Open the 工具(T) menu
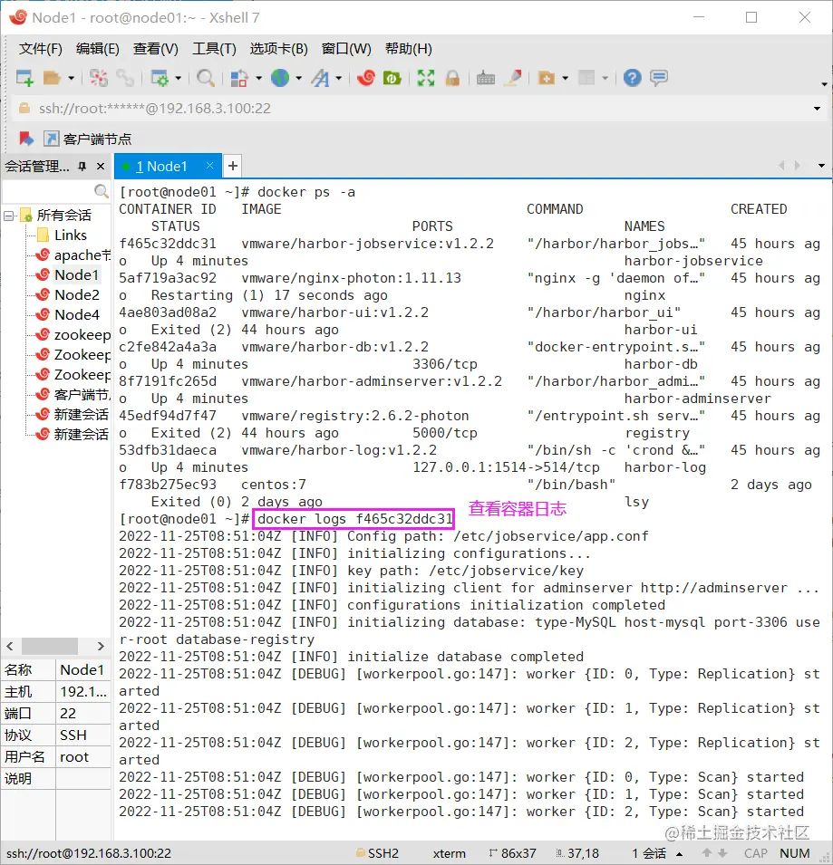Screen dimensions: 833x865 (x=214, y=49)
